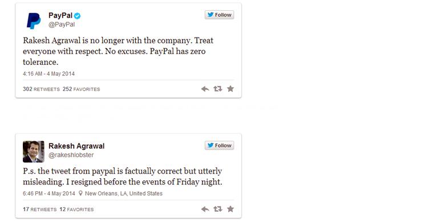Open the 6:46 PM - 4 May 2014 timestamp
The image size is (445, 222).
pyautogui.click(x=49, y=194)
